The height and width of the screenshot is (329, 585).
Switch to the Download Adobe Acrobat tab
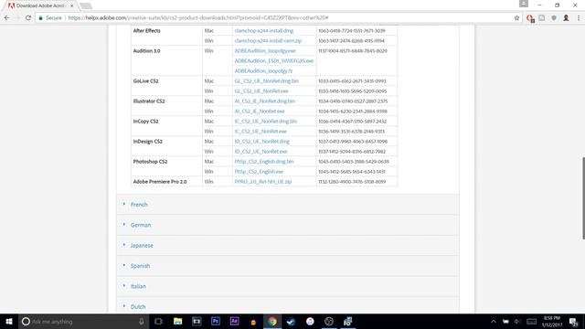pos(39,5)
